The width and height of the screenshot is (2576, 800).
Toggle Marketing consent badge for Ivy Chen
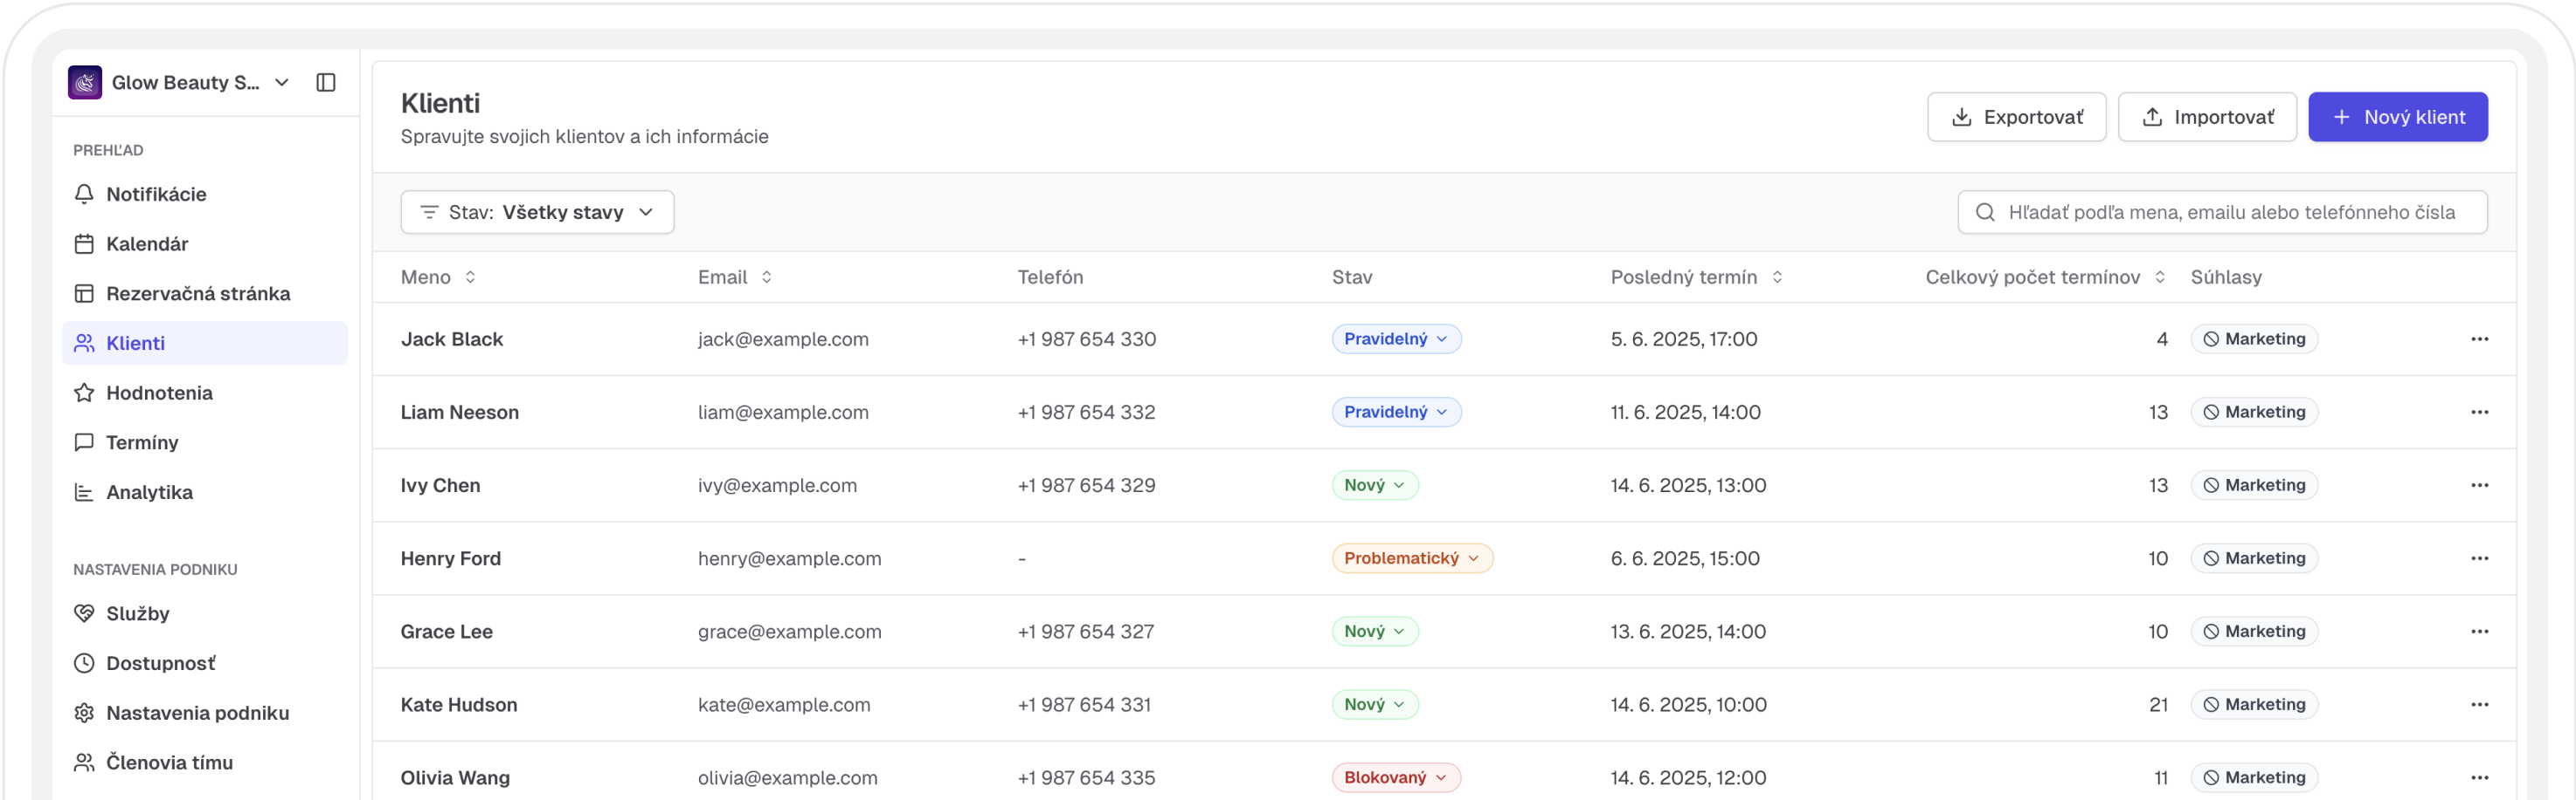2254,485
